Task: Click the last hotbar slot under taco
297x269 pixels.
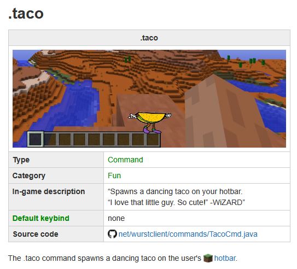Action: (x=153, y=139)
